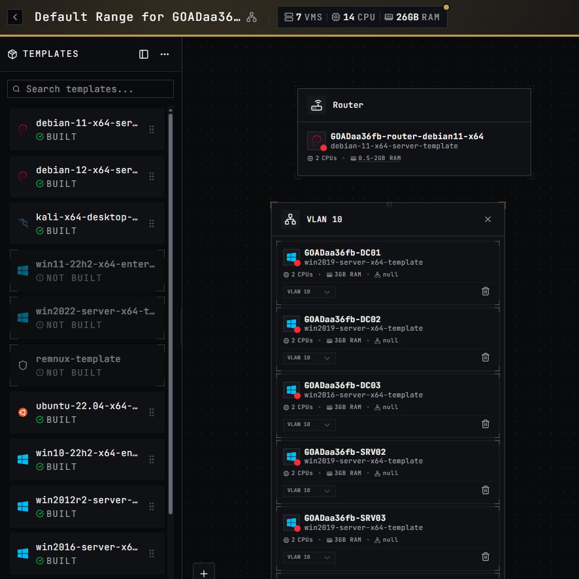Delete the GOADaa36fb-DC02 VM
Image resolution: width=579 pixels, height=579 pixels.
click(x=485, y=357)
